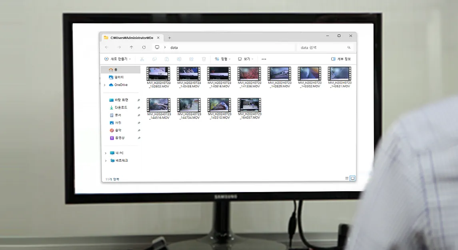This screenshot has width=458, height=250.
Task: Click the 새로 만들기 new button
Action: [x=118, y=59]
